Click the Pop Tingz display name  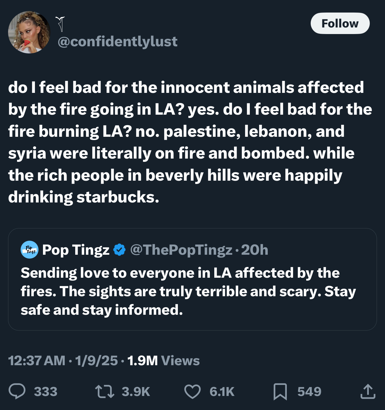(76, 250)
